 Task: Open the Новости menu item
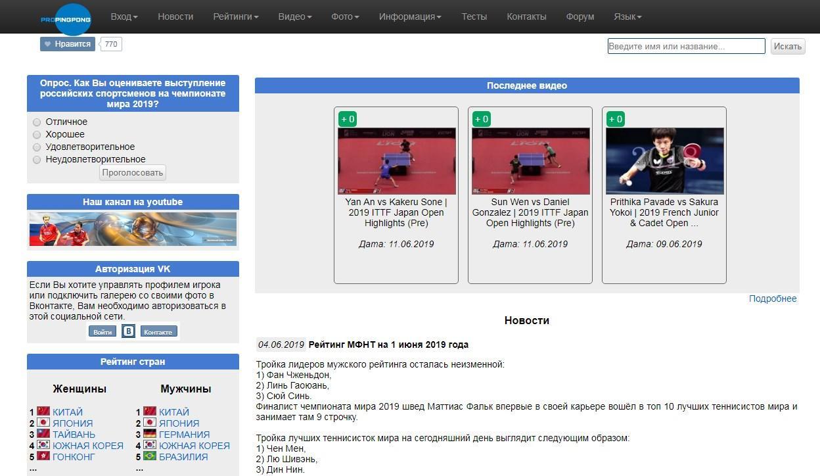pyautogui.click(x=175, y=16)
